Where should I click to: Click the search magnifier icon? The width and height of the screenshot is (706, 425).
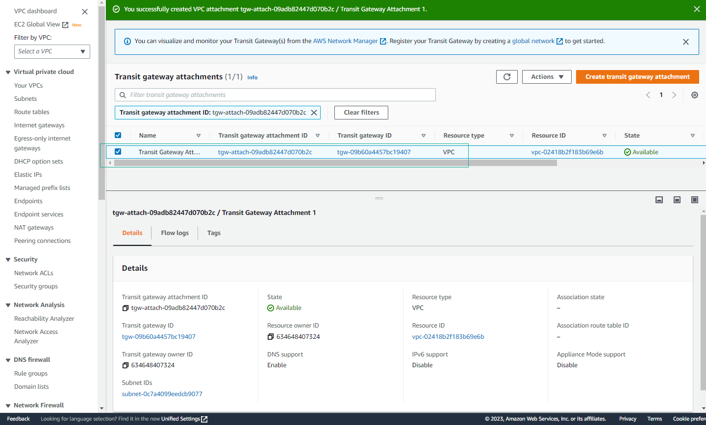(123, 95)
